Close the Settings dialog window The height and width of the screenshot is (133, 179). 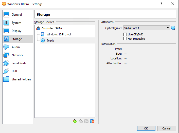click(173, 4)
